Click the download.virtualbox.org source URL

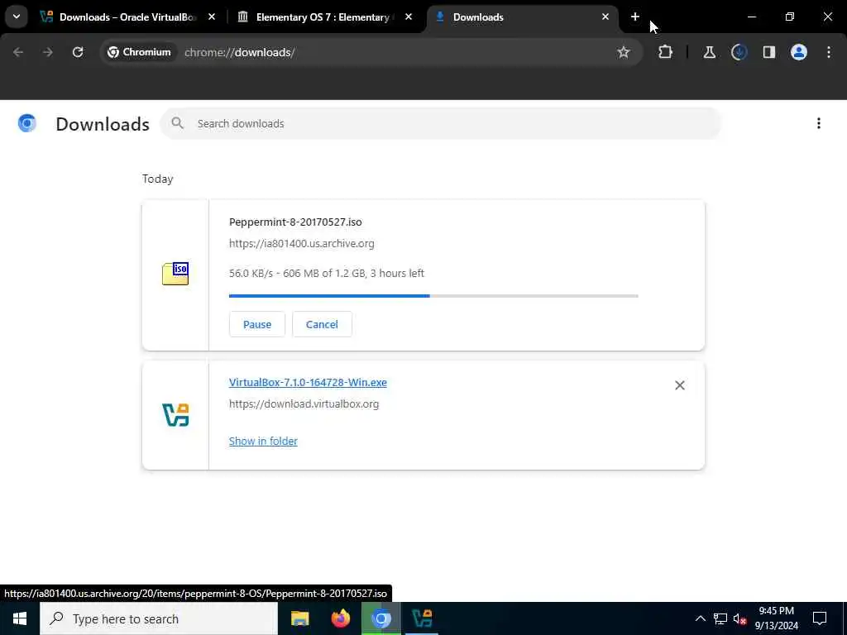point(304,403)
